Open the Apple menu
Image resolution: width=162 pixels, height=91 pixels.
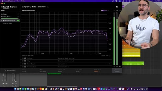(2, 1)
